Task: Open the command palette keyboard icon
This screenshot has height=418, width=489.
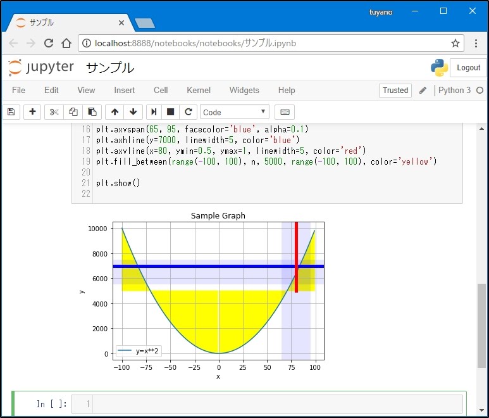Action: (285, 112)
